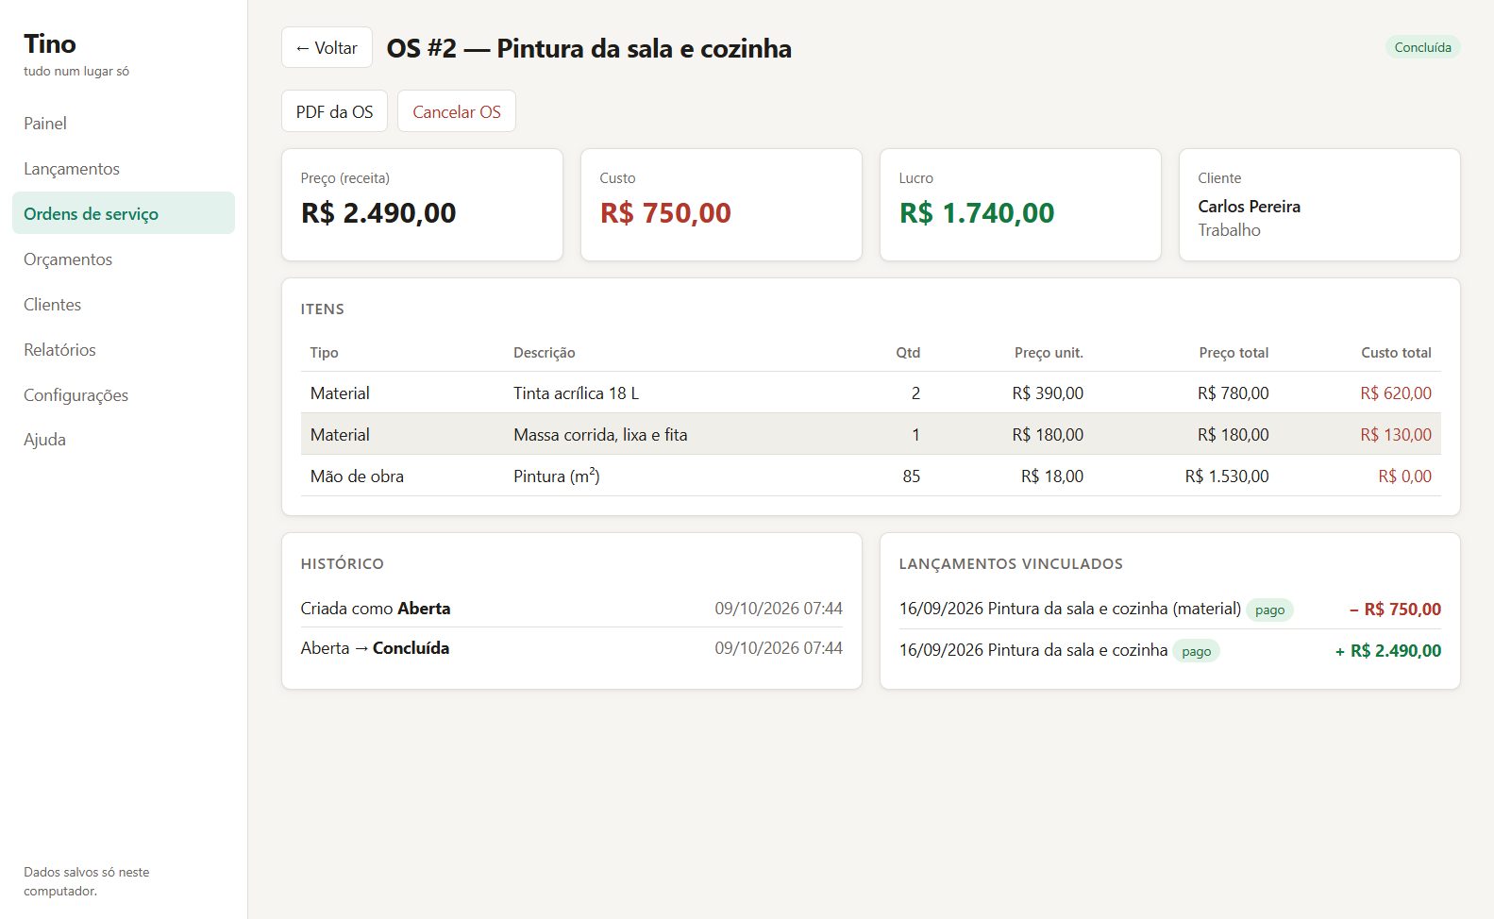This screenshot has height=919, width=1494.
Task: Select Ordens de serviço in sidebar
Action: [x=124, y=214]
